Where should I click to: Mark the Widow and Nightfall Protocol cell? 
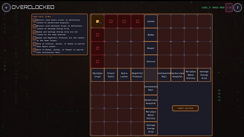click(138, 35)
